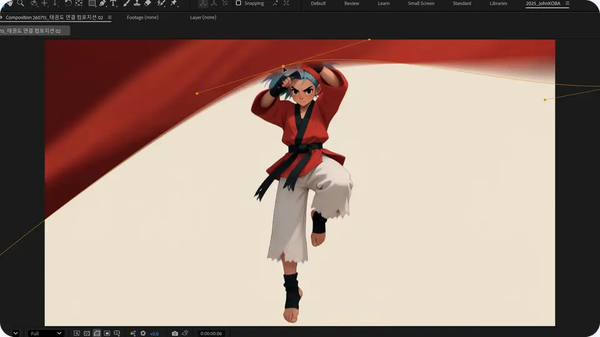The image size is (600, 337).
Task: Open the Show Channel color menu
Action: (x=132, y=333)
